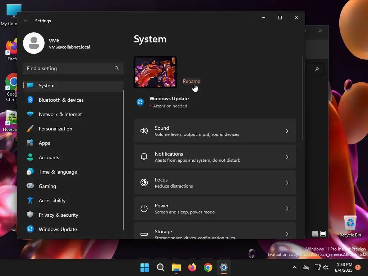Click the volume icon in the system tray
This screenshot has height=276, width=368.
coord(326,267)
